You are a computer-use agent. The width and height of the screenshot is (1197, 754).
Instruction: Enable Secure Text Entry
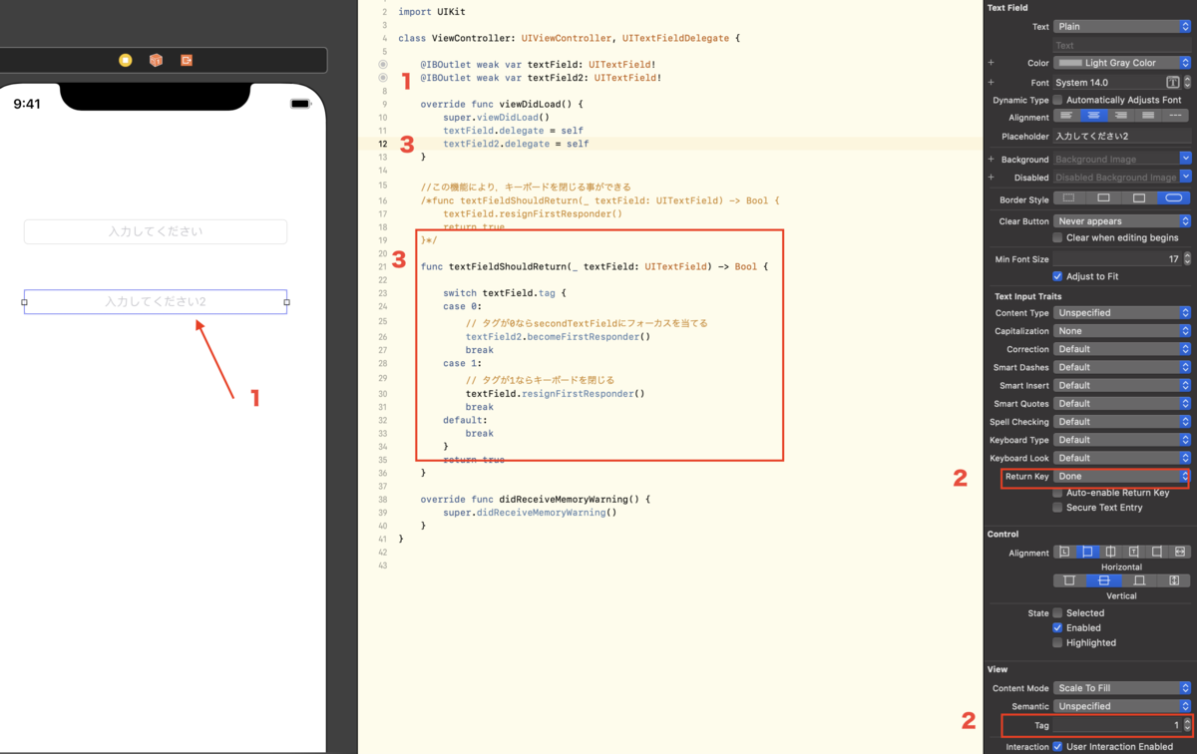1057,507
